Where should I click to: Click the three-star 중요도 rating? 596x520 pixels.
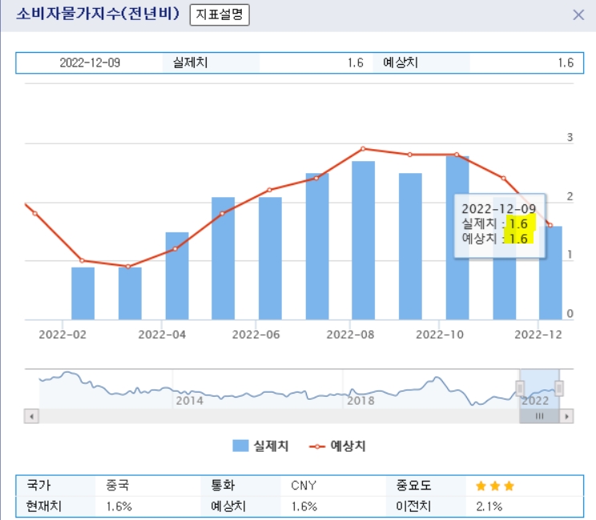tap(495, 486)
